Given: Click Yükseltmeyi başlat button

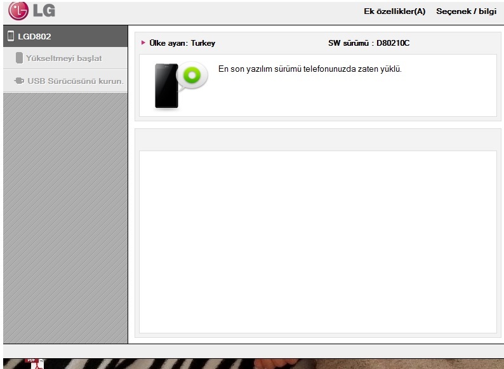Looking at the screenshot, I should 65,58.
